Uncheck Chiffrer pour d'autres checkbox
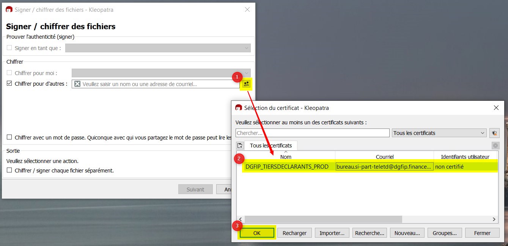 coord(9,84)
